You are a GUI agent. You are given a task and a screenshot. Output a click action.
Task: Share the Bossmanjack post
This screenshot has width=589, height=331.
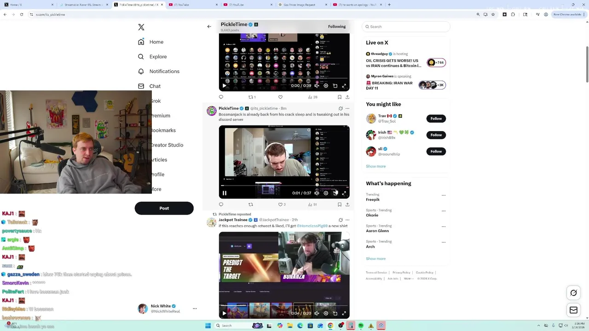[347, 205]
